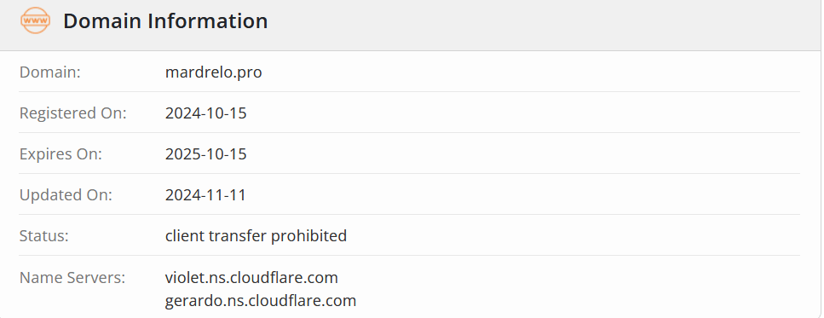This screenshot has height=318, width=824.
Task: Select the 2024-11-11 updated date
Action: point(205,195)
